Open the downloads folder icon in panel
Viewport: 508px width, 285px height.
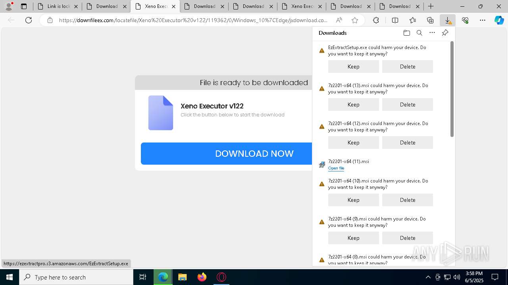(406, 33)
